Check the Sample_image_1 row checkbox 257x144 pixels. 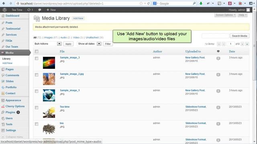37,91
